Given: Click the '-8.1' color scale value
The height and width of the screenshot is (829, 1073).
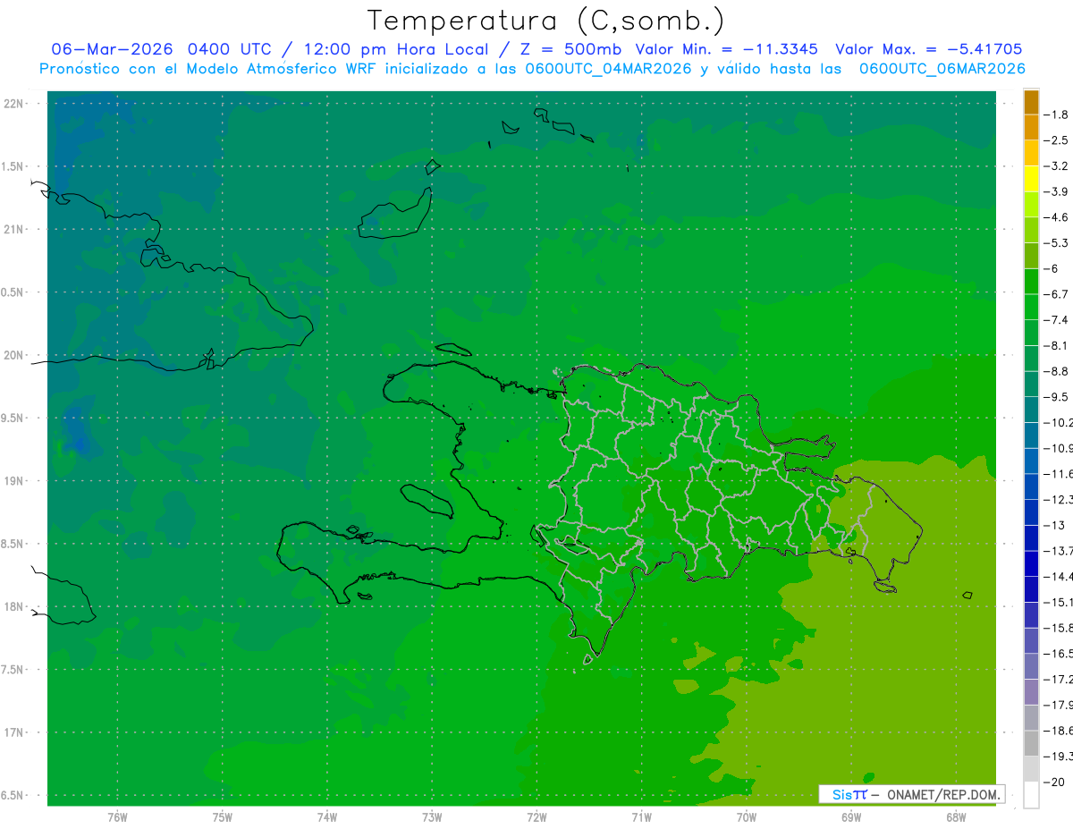Looking at the screenshot, I should tap(1057, 346).
